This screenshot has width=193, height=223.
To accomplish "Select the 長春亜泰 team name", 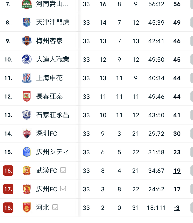I will 49,96.
